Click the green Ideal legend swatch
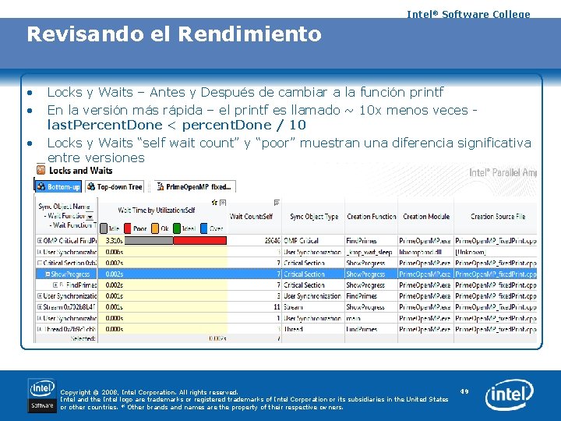 click(x=177, y=228)
